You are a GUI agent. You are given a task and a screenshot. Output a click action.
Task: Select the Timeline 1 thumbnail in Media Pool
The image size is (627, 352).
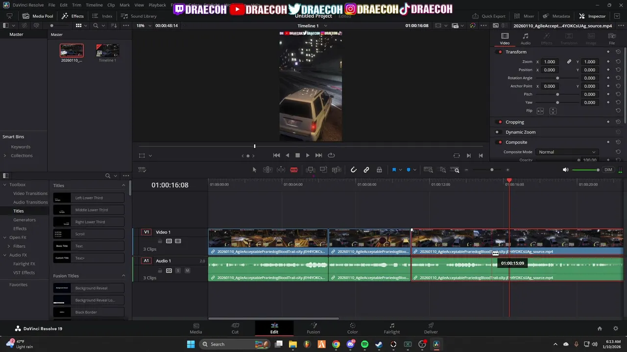tap(108, 50)
